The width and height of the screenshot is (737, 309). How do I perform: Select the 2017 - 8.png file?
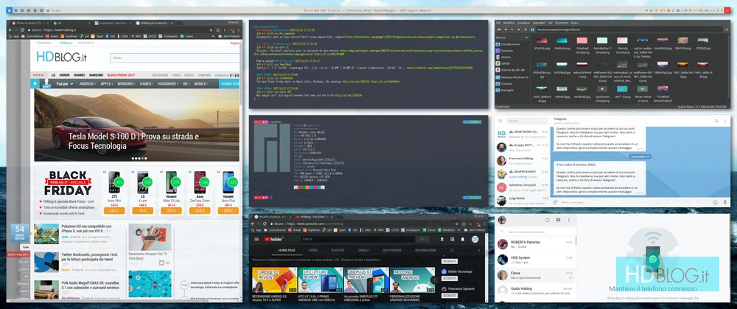tap(621, 91)
